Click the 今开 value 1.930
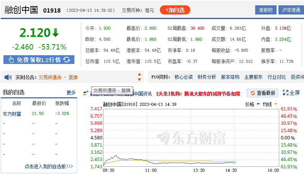304x174 pixels. [x=105, y=28]
